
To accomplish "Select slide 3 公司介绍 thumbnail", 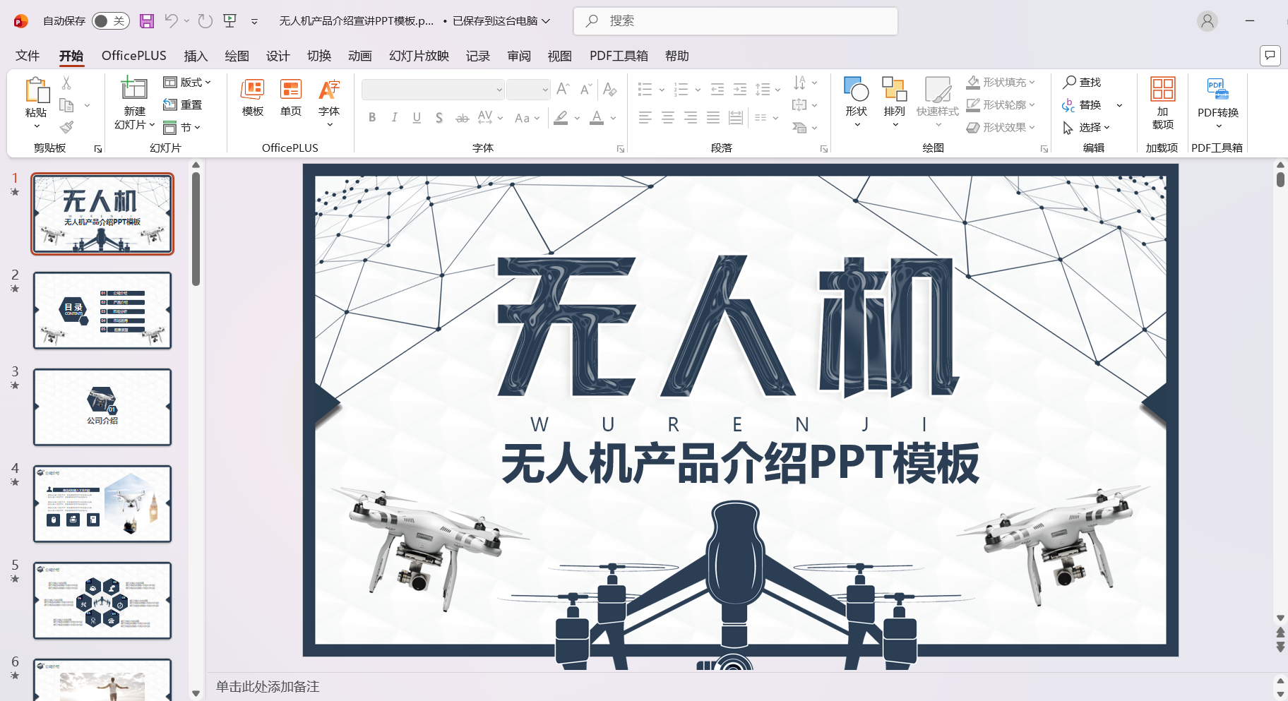I will click(x=102, y=407).
